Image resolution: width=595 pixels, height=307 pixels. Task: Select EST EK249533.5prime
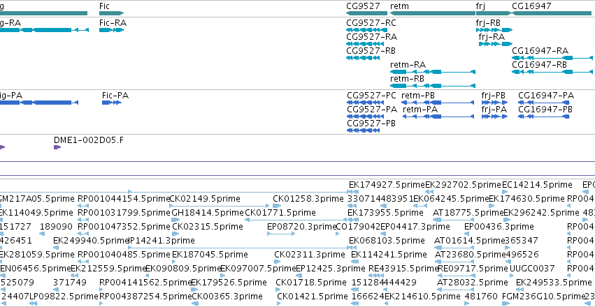(554, 283)
